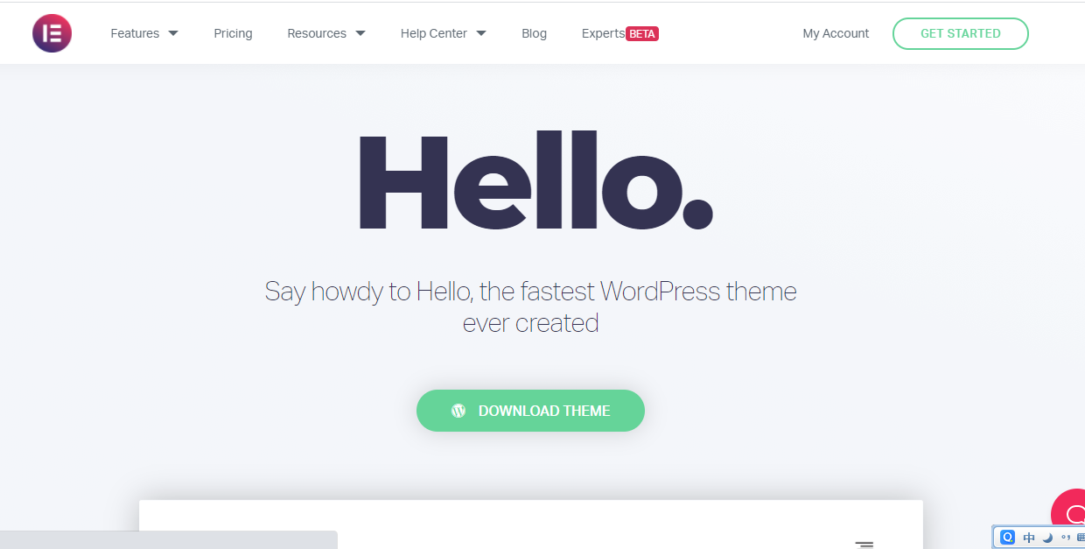Image resolution: width=1085 pixels, height=549 pixels.
Task: Open the soft keyboard icon in IME toolbar
Action: [x=1080, y=538]
